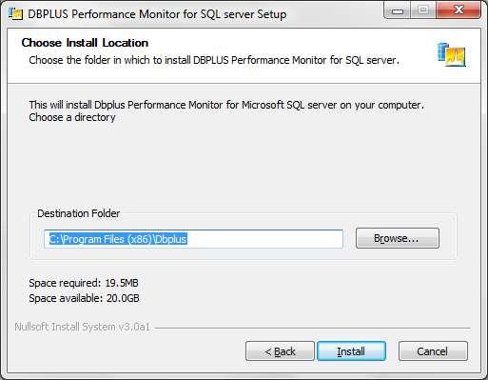
Task: Click the highlighted C:\Program Files (x86)\Dbplus text
Action: point(118,239)
